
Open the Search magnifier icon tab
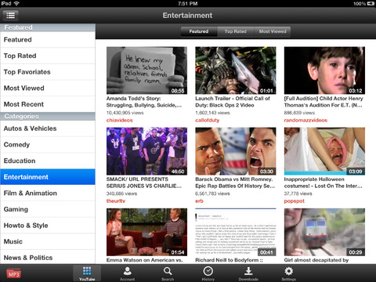click(x=168, y=273)
